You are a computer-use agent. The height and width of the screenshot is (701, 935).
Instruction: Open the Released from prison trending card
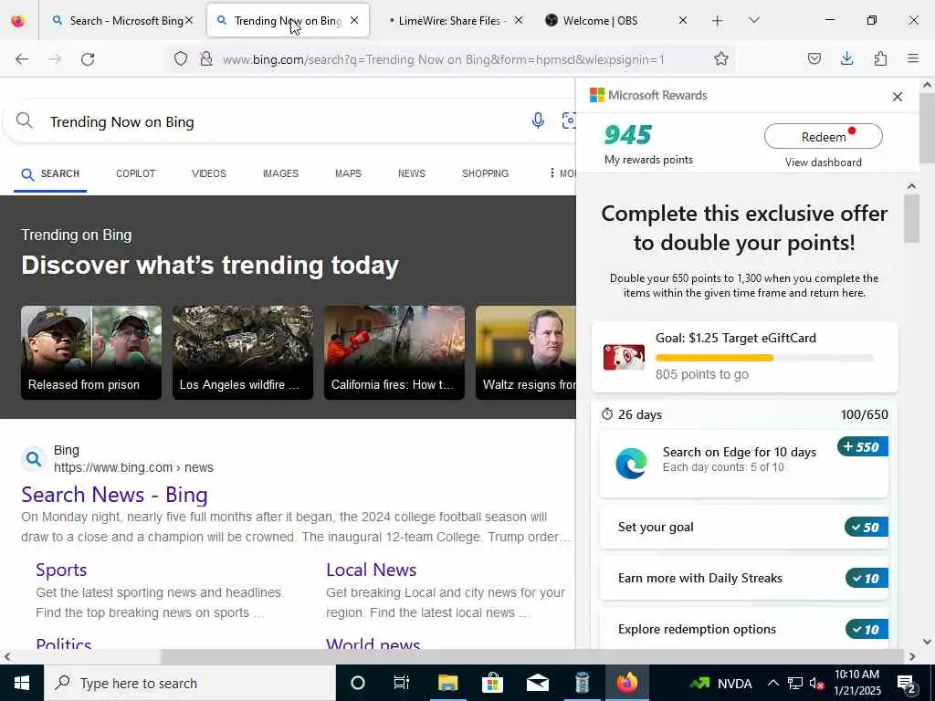tap(91, 352)
